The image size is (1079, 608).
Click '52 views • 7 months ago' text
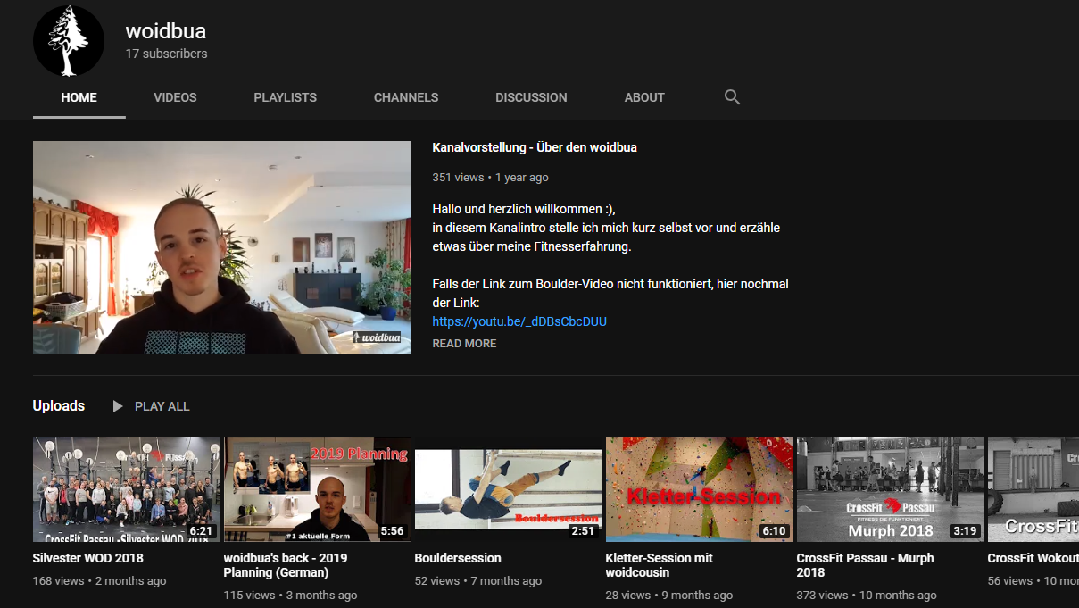pos(478,581)
